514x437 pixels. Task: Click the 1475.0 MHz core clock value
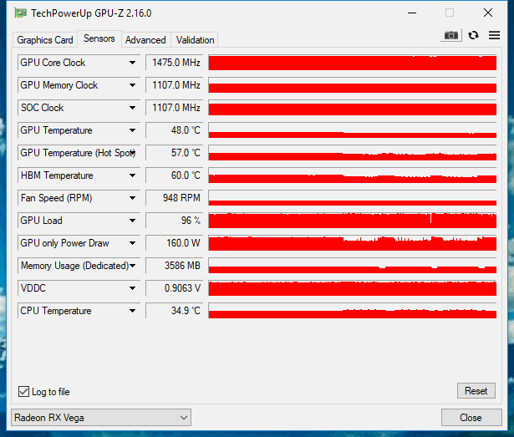(x=175, y=63)
